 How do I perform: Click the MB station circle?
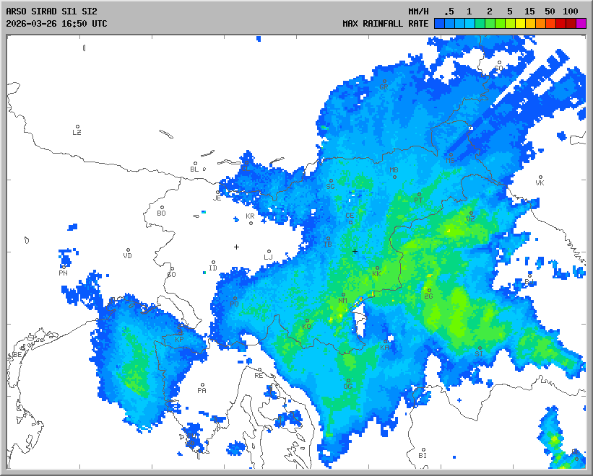click(x=394, y=177)
